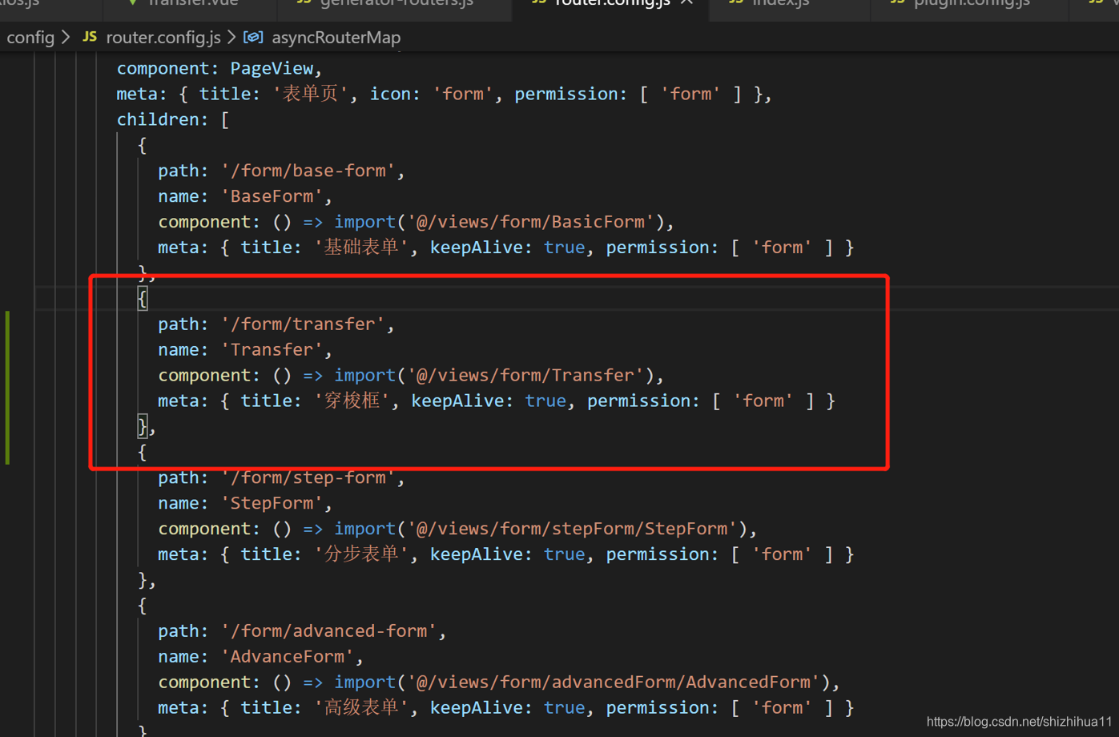Click the config breadcrumb segment
This screenshot has height=737, width=1119.
(30, 38)
